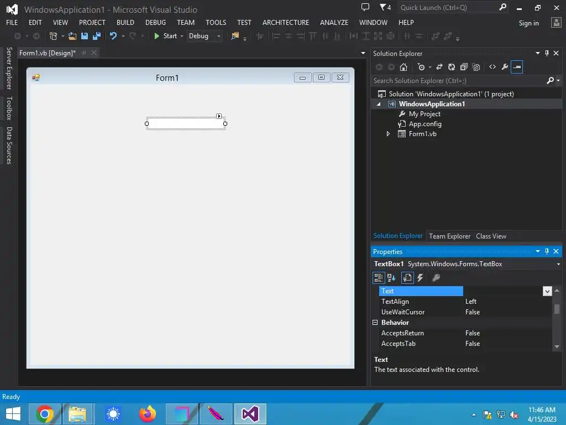This screenshot has height=425, width=566.
Task: Click View Code icon in Solution Explorer
Action: (492, 67)
